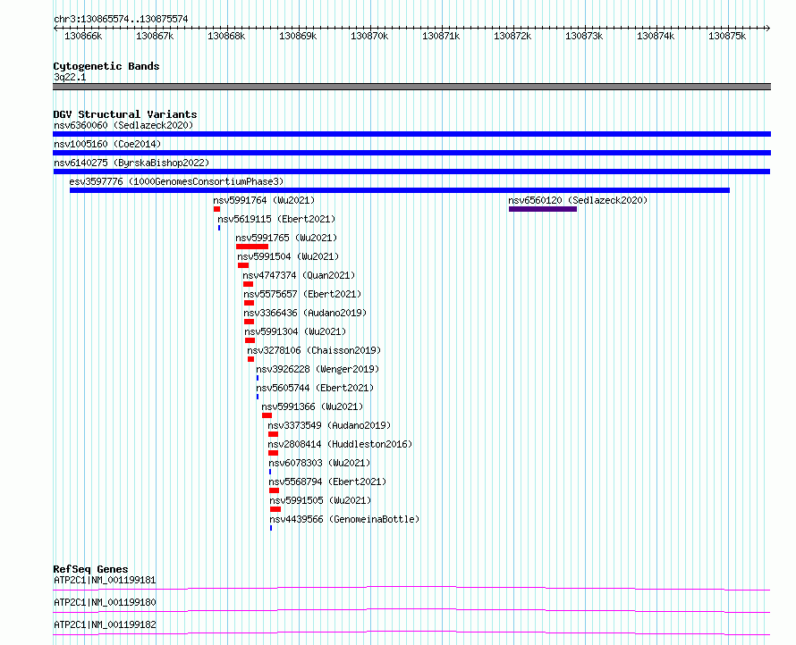The height and width of the screenshot is (645, 796).
Task: Open nsv6560120 (Sedlazeck2020) variant label
Action: click(578, 200)
